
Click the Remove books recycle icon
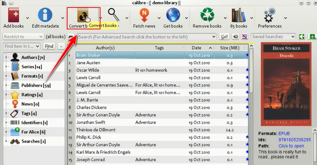207,15
